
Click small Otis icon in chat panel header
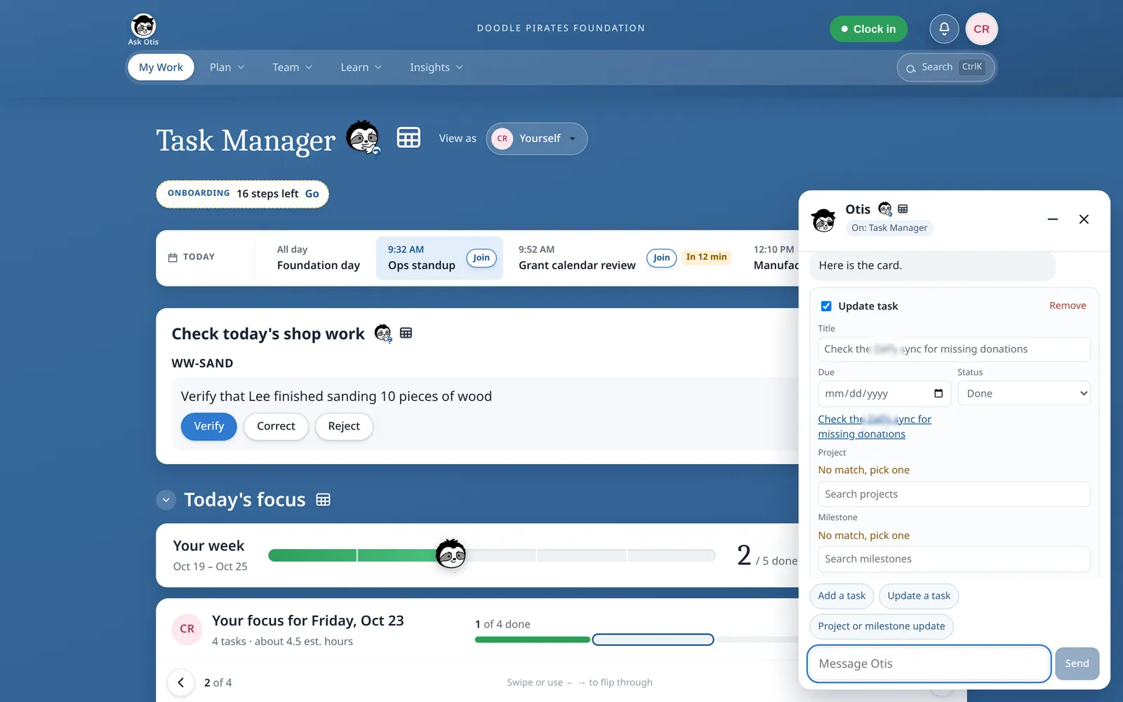coord(885,208)
